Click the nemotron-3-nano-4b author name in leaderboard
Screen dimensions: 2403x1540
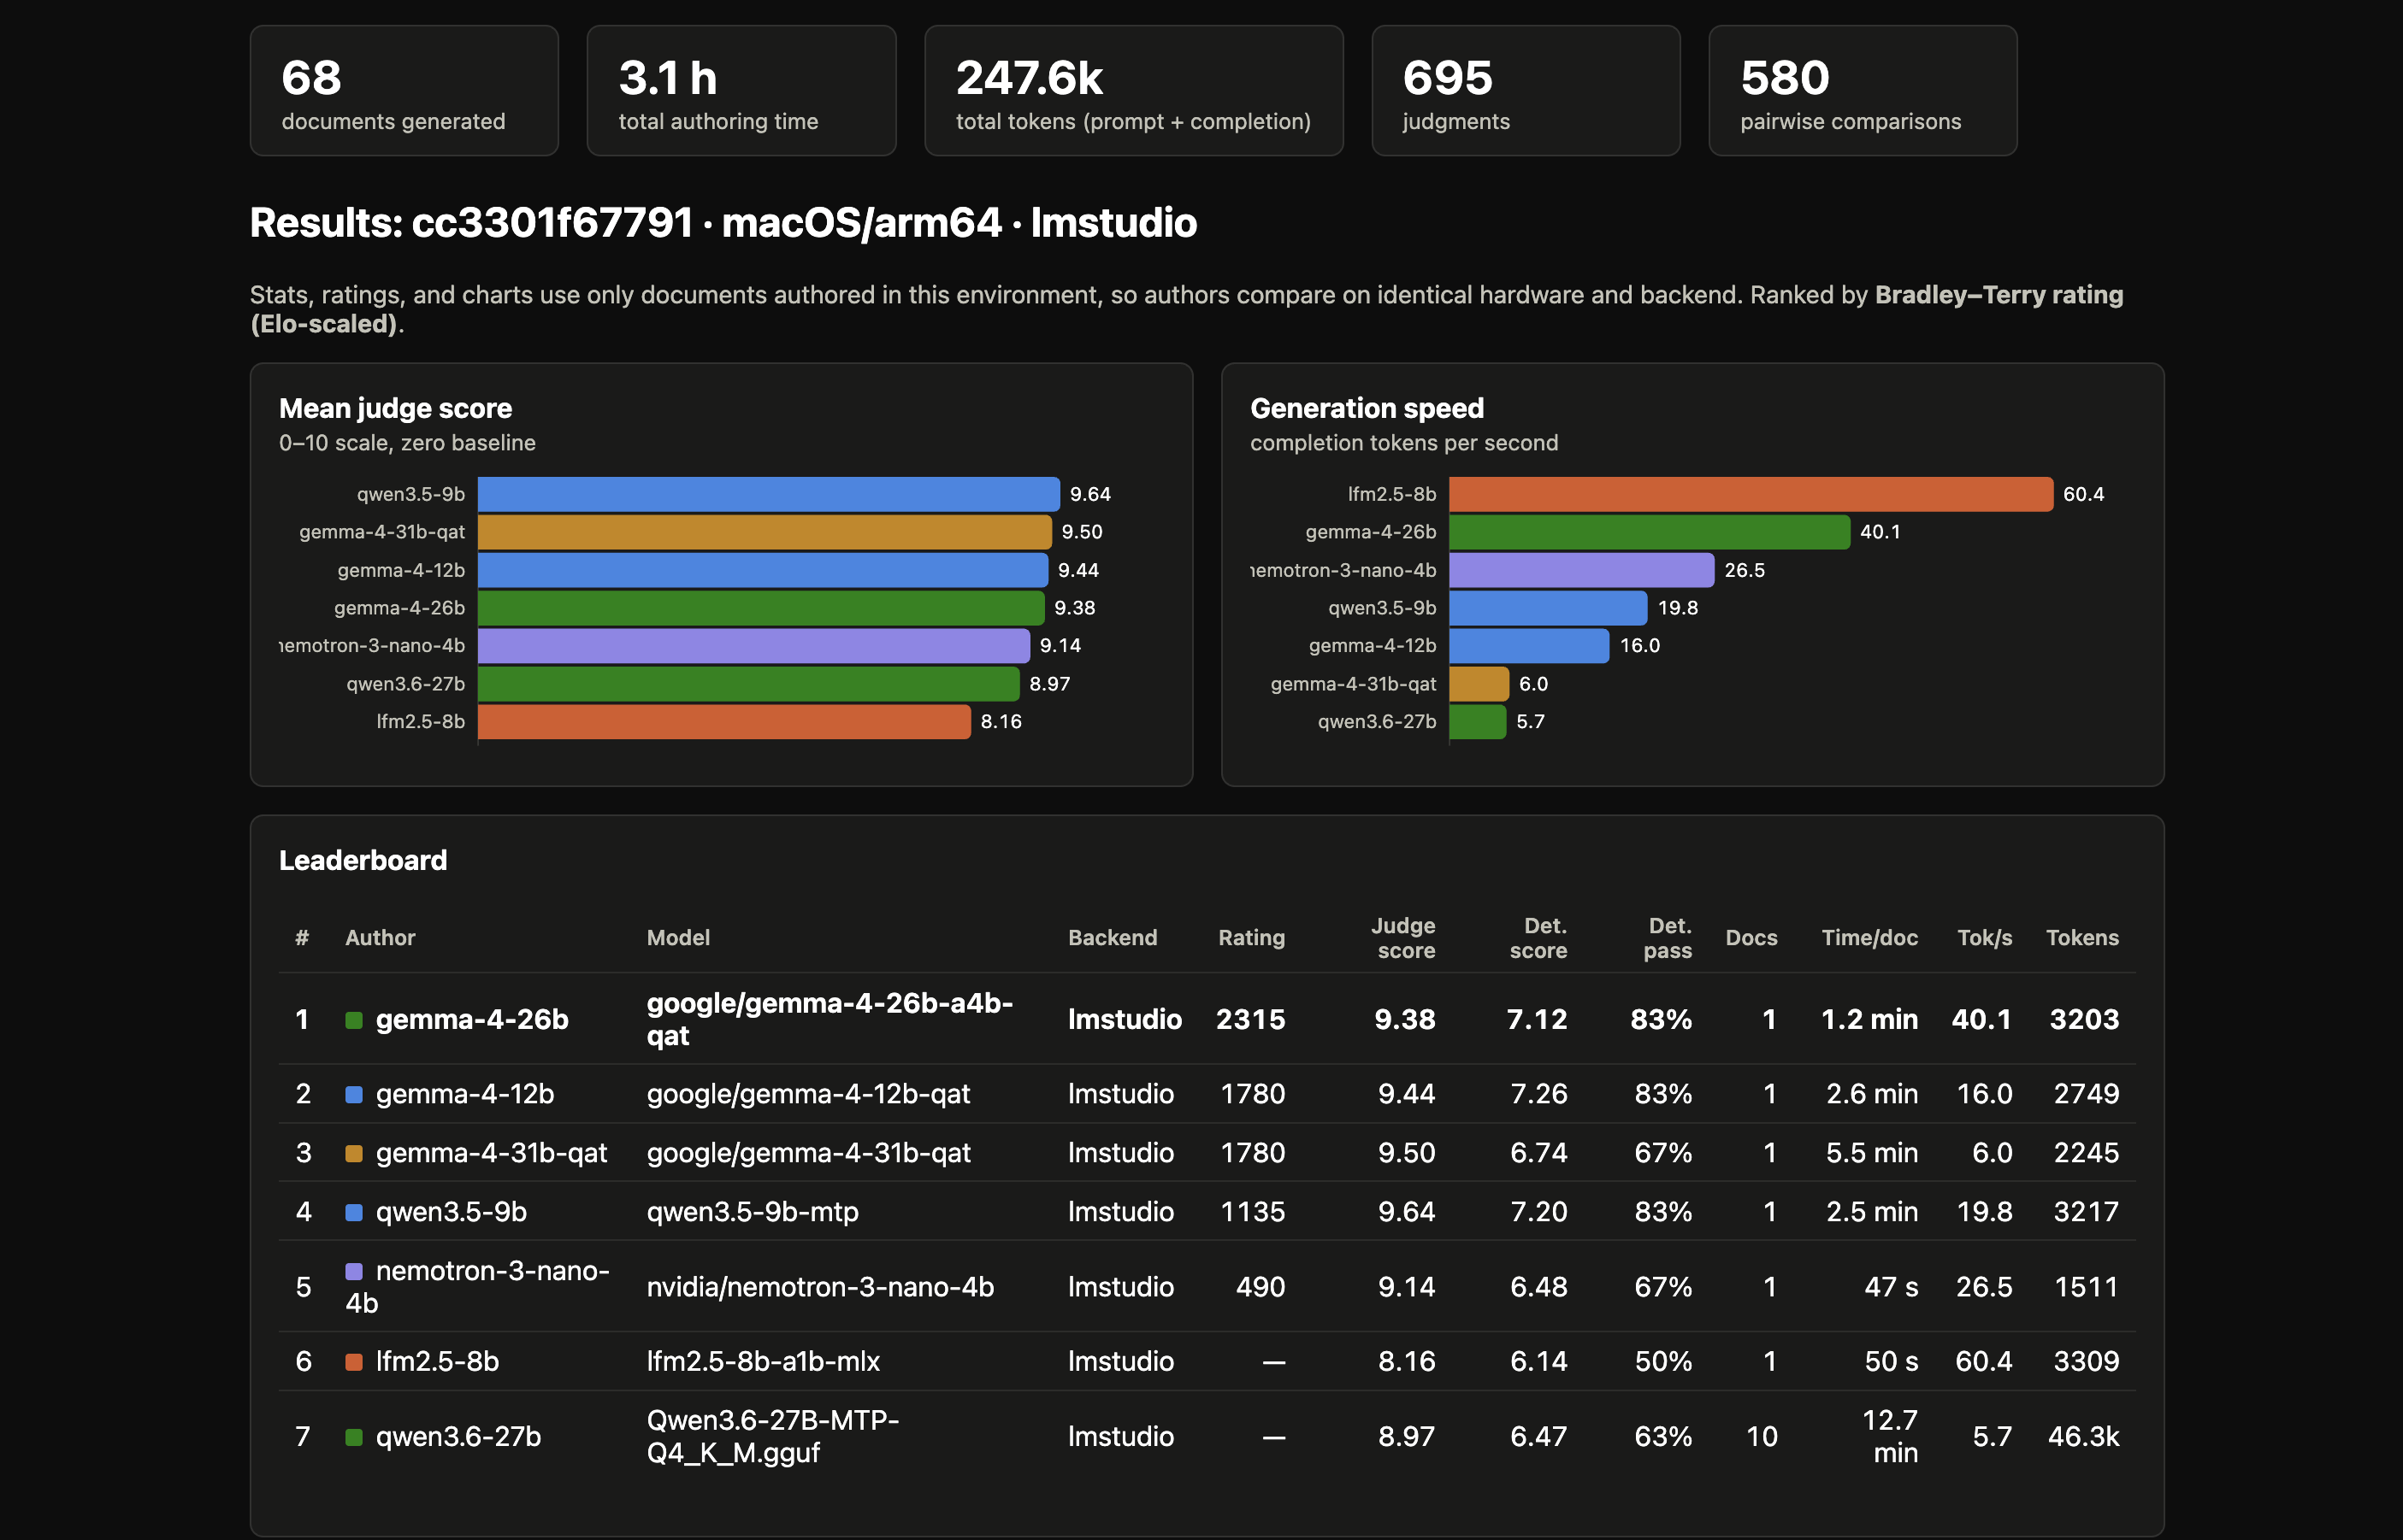point(477,1287)
